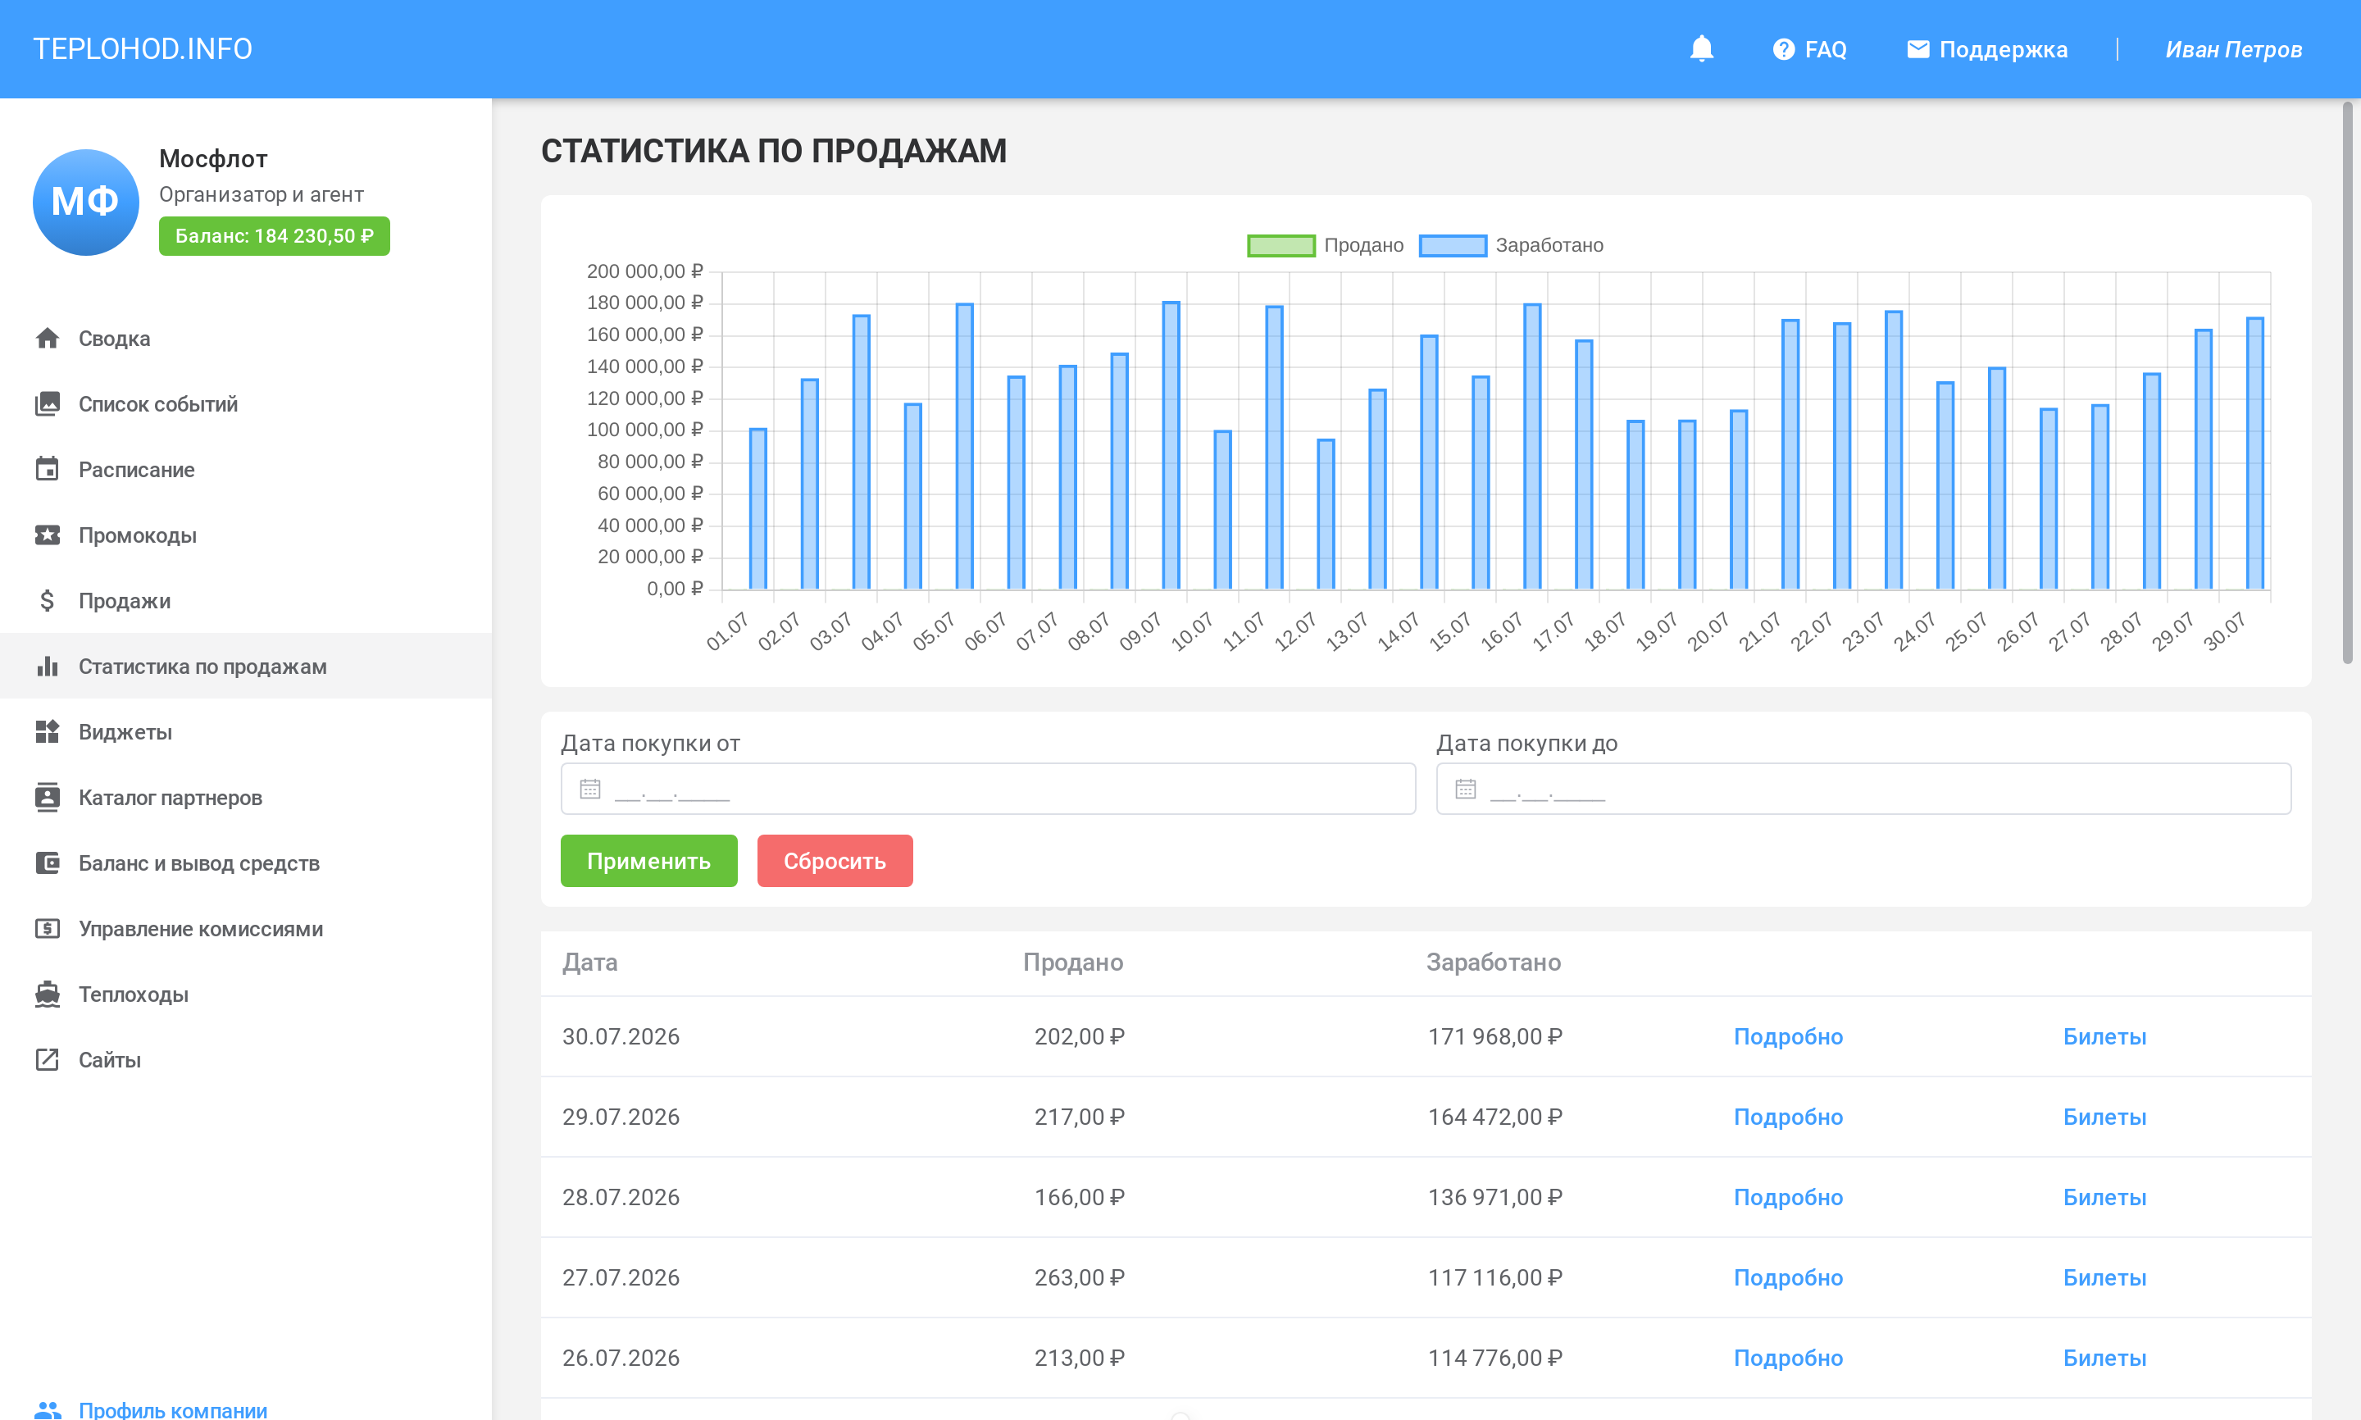Image resolution: width=2361 pixels, height=1420 pixels.
Task: Open the notifications bell
Action: (x=1701, y=49)
